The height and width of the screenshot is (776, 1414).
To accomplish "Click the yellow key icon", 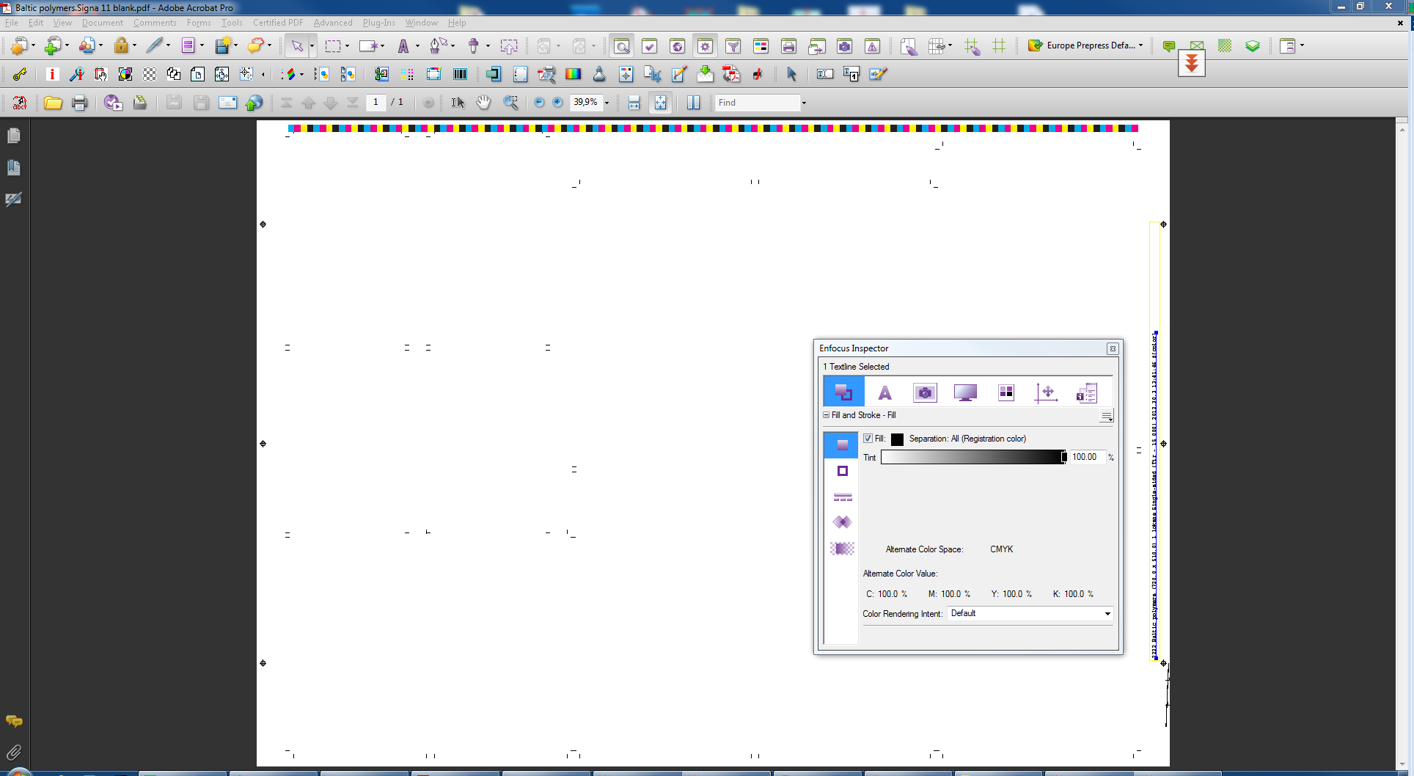I will click(20, 74).
